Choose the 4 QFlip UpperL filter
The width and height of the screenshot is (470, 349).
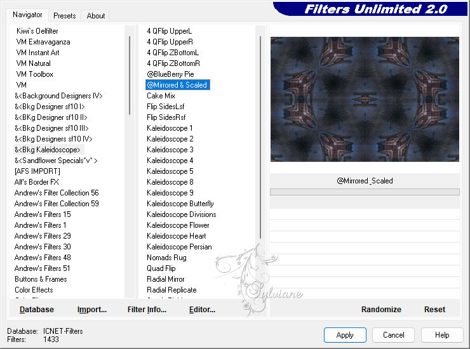[170, 31]
